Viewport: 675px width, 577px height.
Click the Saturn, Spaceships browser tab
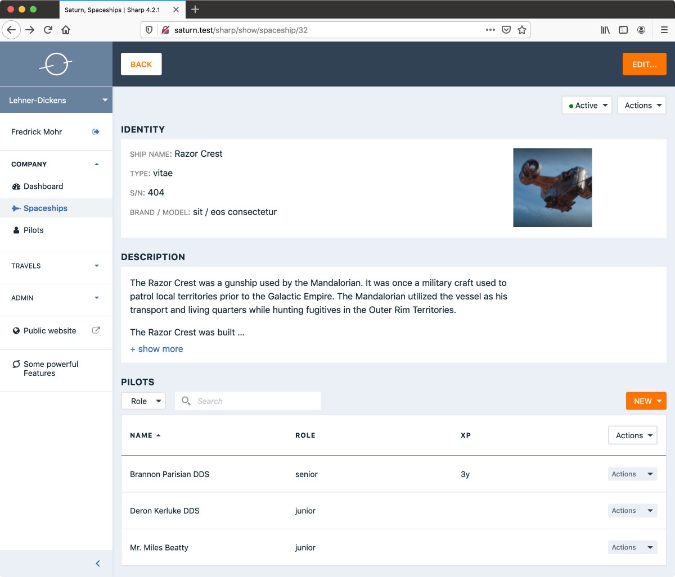122,10
